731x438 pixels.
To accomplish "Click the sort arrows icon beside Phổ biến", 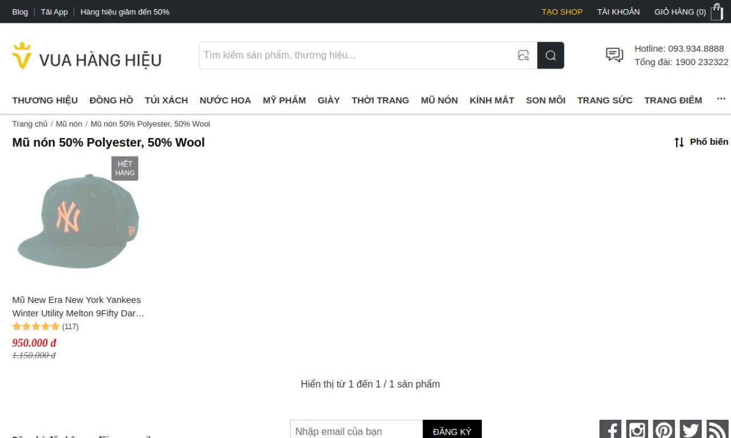I will pyautogui.click(x=679, y=142).
